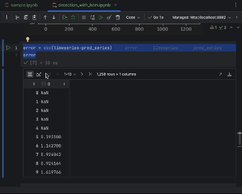Open the three-dot editor tabs menu
242x194 pixels.
(236, 5)
